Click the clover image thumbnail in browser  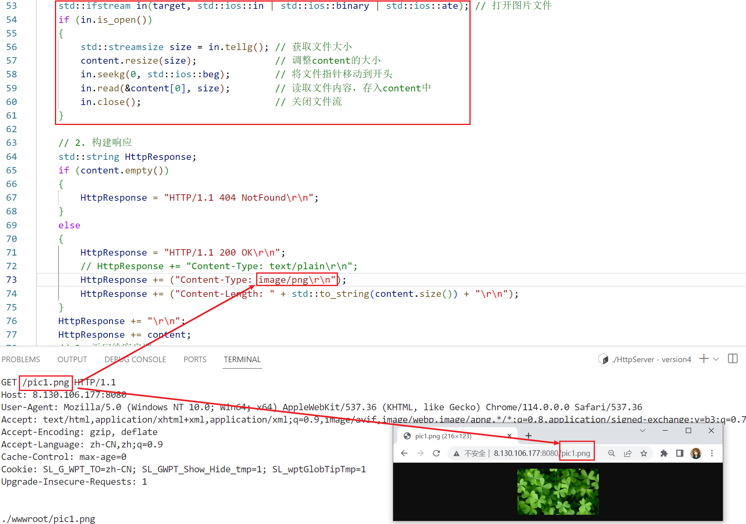(x=558, y=492)
